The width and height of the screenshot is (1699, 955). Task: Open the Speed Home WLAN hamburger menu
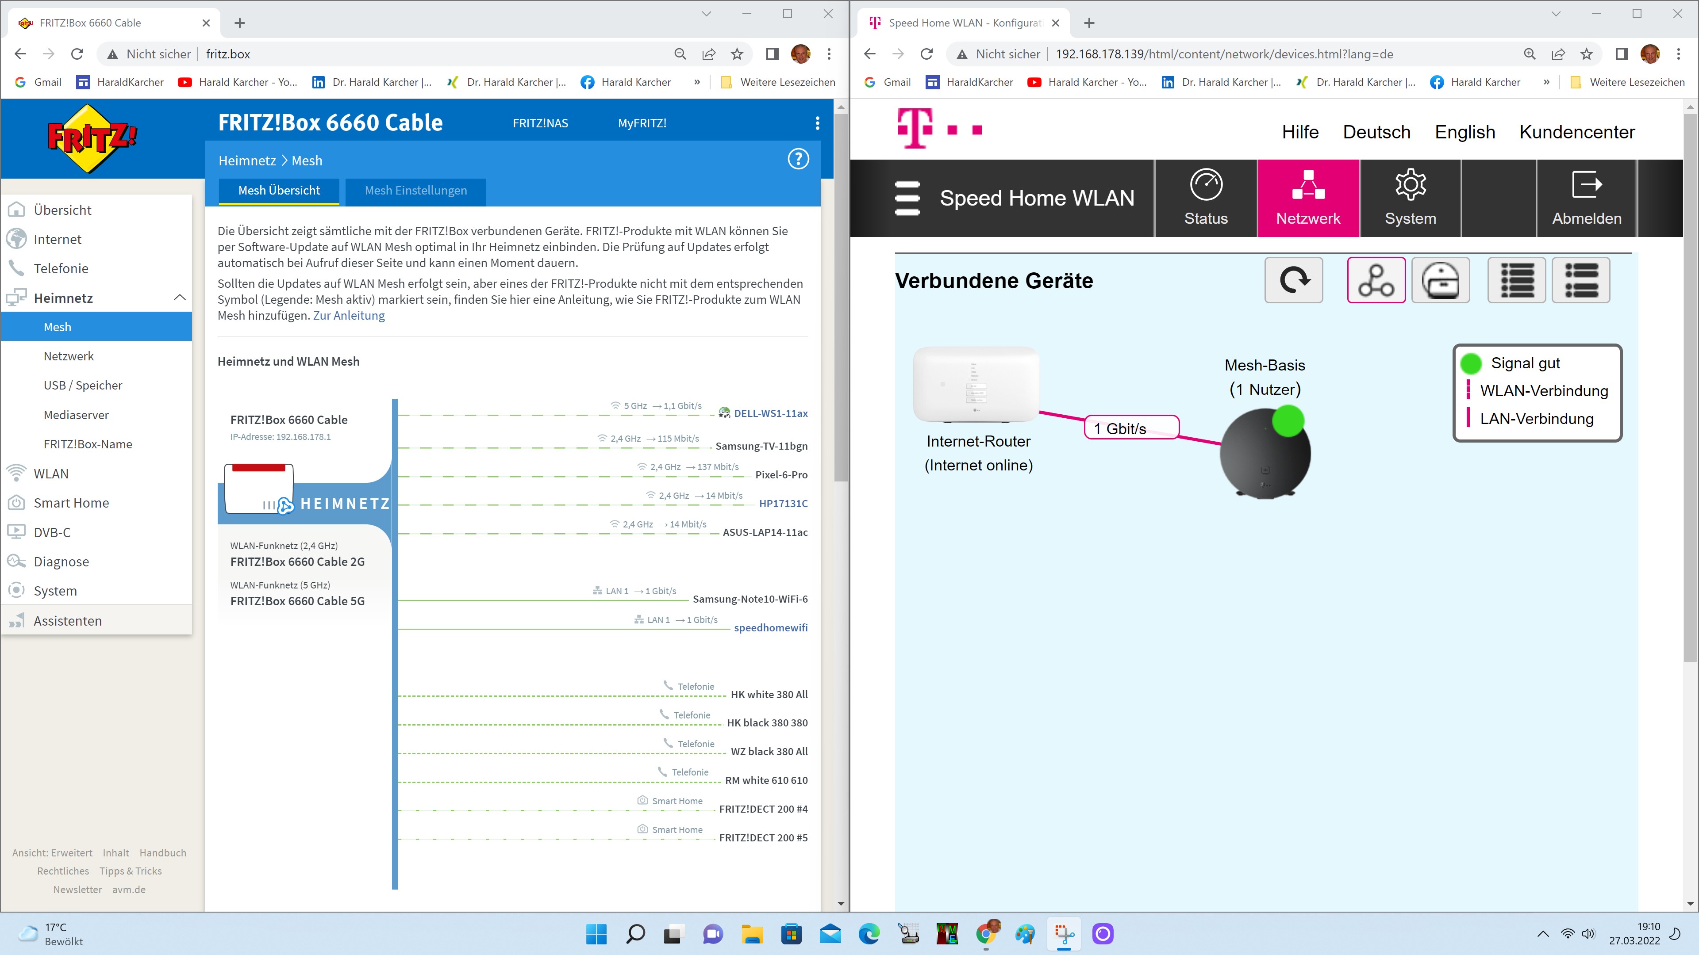[907, 198]
